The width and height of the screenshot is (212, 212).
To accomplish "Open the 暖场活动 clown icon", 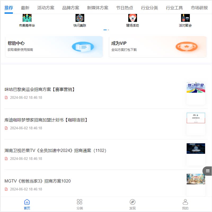I will coord(132,18).
